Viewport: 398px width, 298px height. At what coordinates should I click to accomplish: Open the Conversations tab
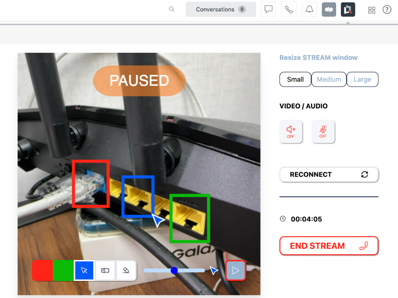click(x=220, y=9)
